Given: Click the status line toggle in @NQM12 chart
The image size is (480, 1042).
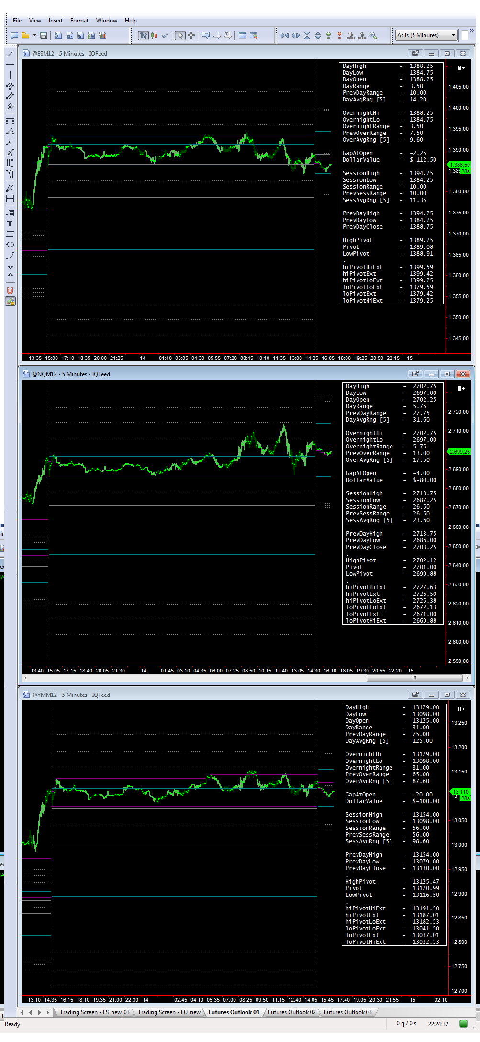Looking at the screenshot, I should click(x=461, y=388).
